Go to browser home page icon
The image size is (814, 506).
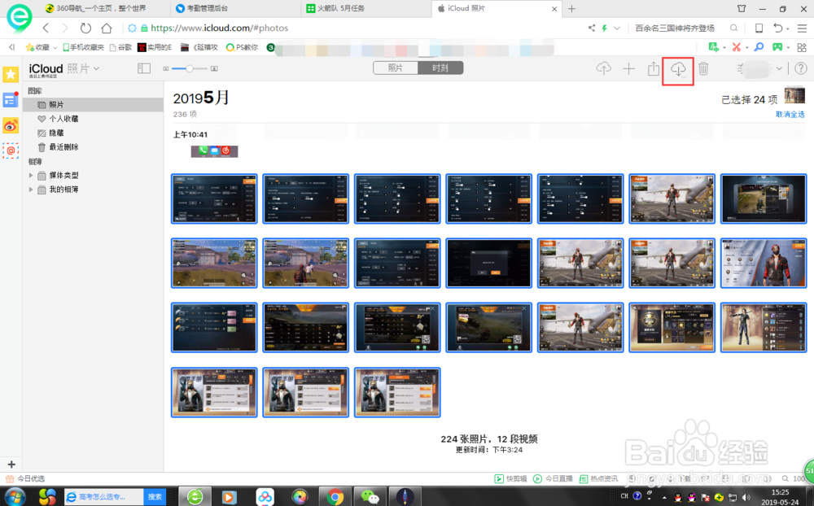[107, 28]
